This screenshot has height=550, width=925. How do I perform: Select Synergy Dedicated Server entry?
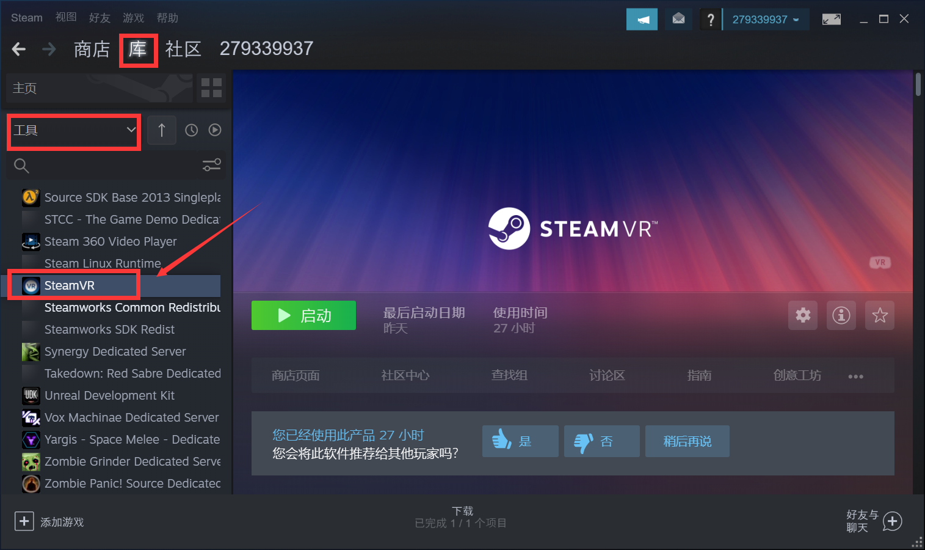(x=121, y=351)
